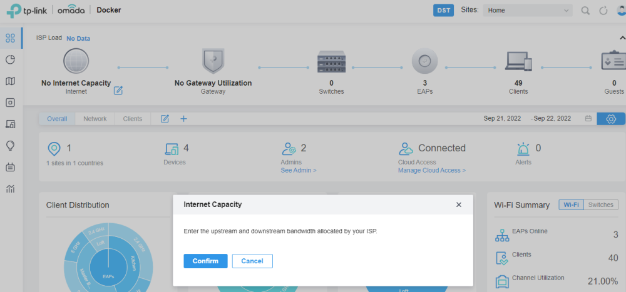Image resolution: width=626 pixels, height=292 pixels.
Task: Open the Insights lightbulb sidebar icon
Action: point(11,146)
